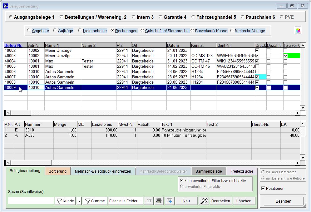Screen dimensions: 311x212
Task: Select Pauschalen 6 radio button
Action: click(x=242, y=17)
